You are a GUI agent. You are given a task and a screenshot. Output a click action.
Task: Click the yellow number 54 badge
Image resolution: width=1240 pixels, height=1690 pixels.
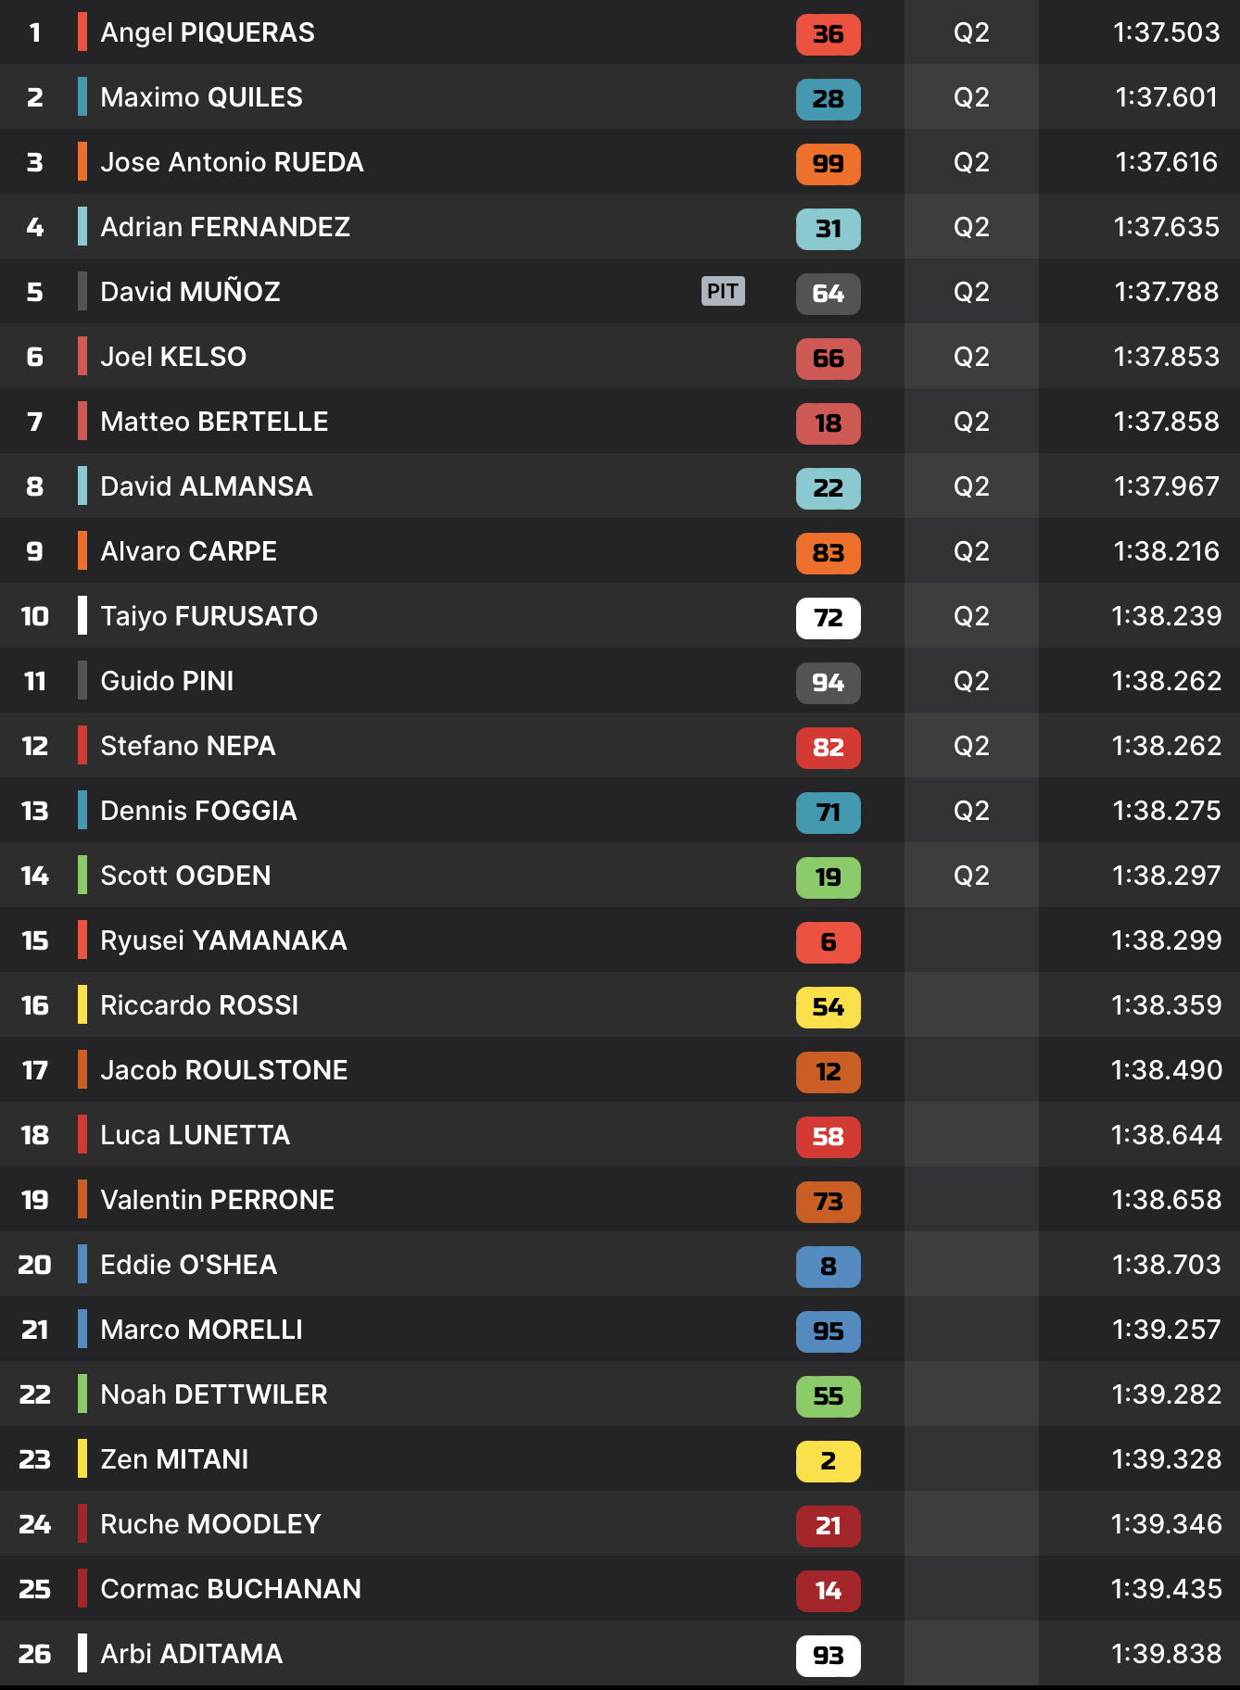click(828, 1007)
